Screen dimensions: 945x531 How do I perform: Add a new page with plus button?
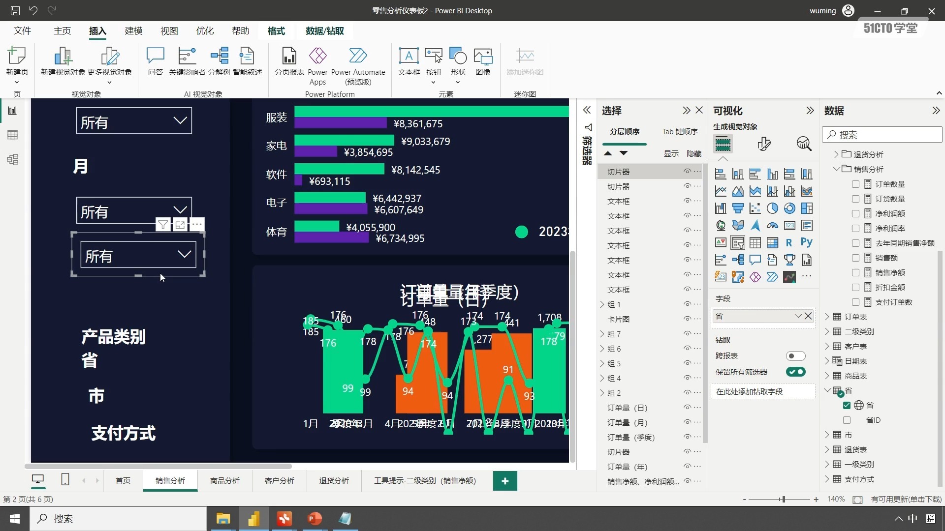(505, 481)
